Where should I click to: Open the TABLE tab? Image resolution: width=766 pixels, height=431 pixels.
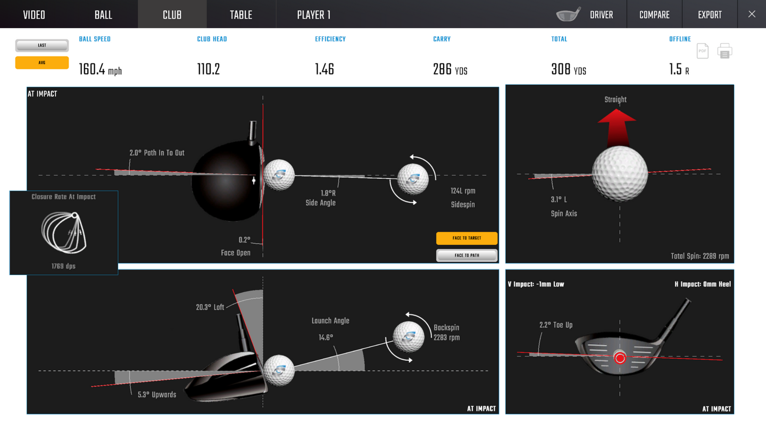pos(241,15)
